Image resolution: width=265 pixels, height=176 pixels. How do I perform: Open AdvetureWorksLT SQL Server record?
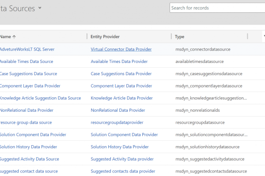[27, 49]
